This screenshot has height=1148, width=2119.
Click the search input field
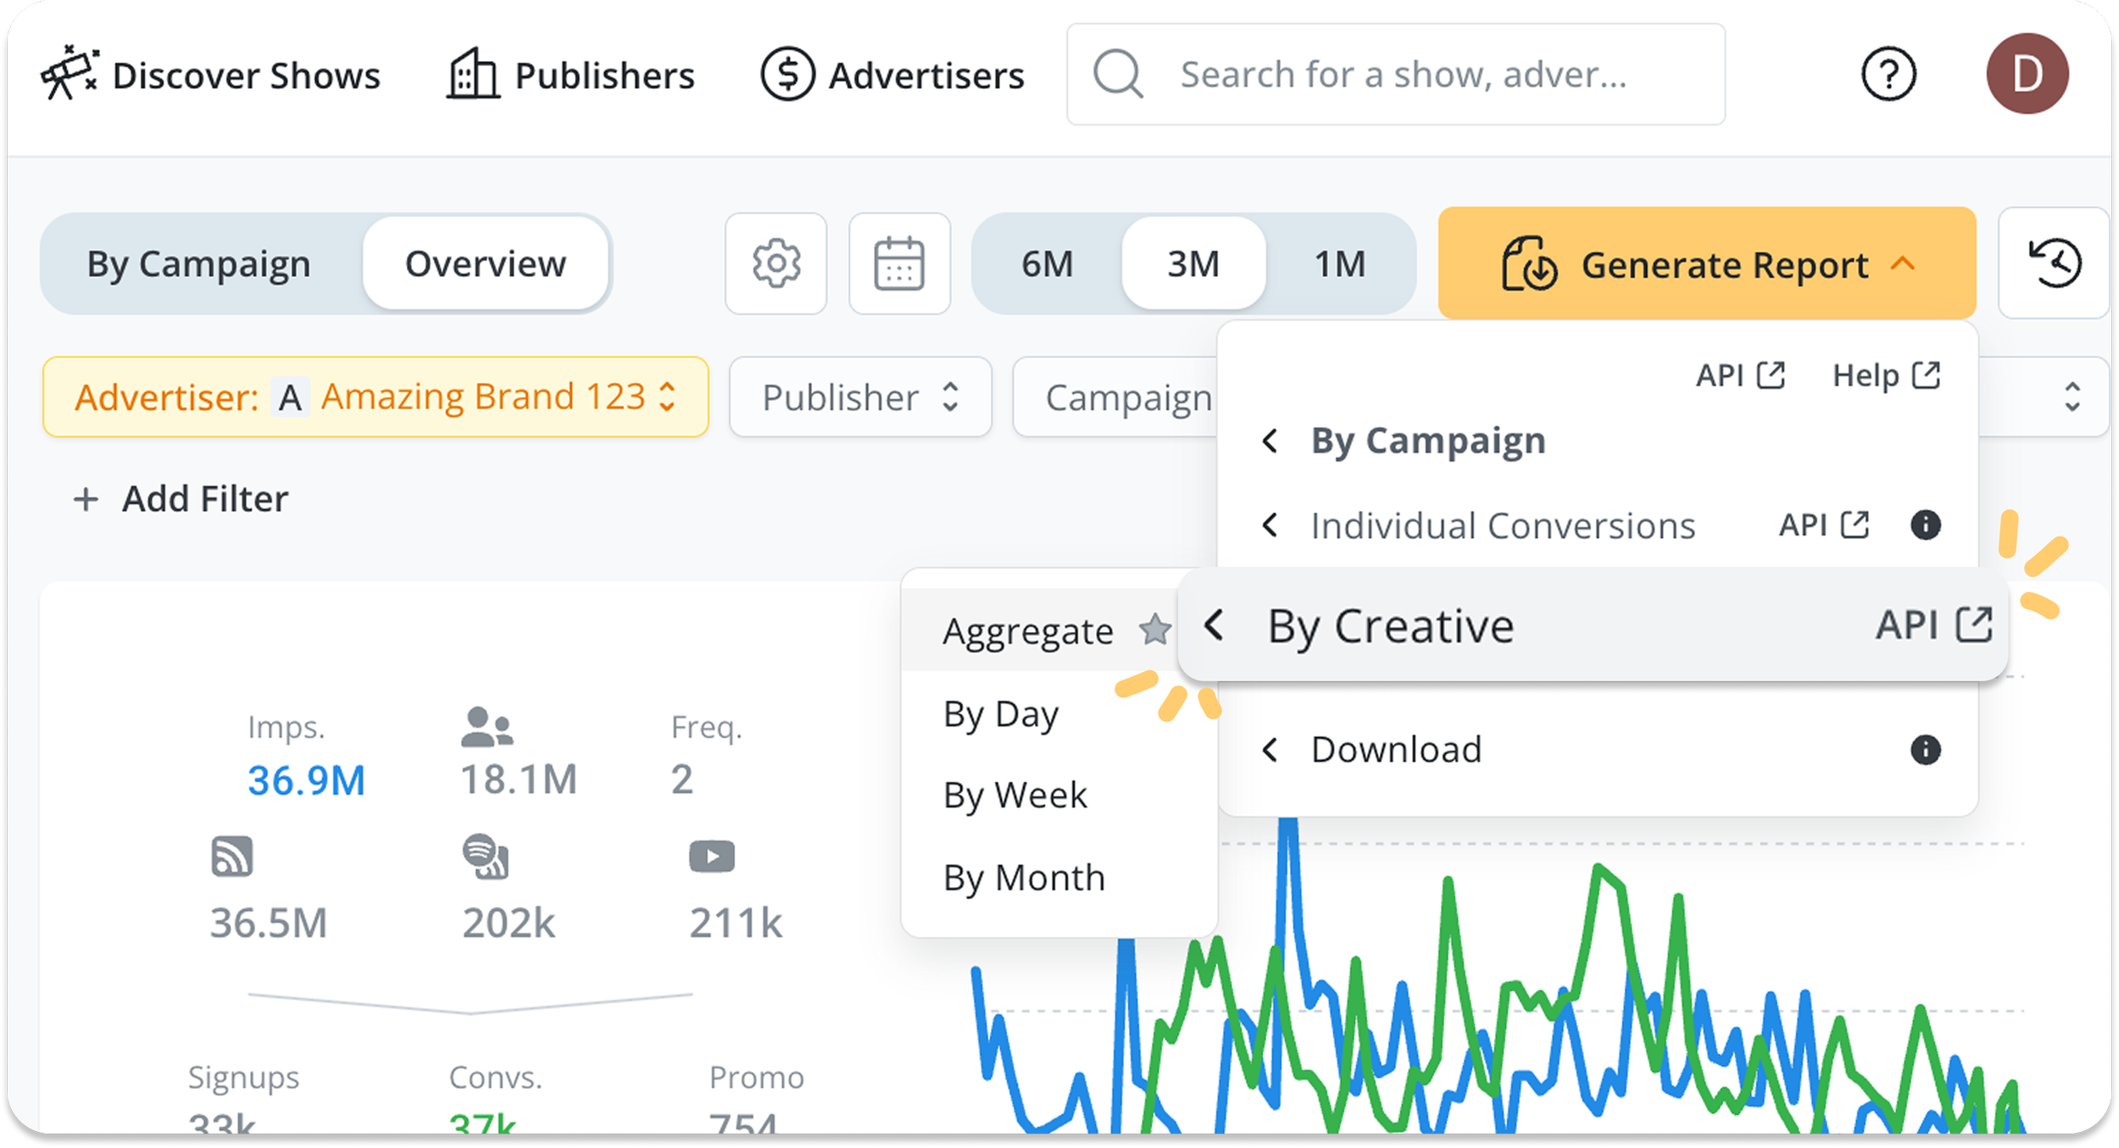1403,75
